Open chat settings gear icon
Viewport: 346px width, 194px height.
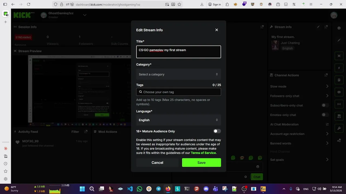[x=245, y=177]
